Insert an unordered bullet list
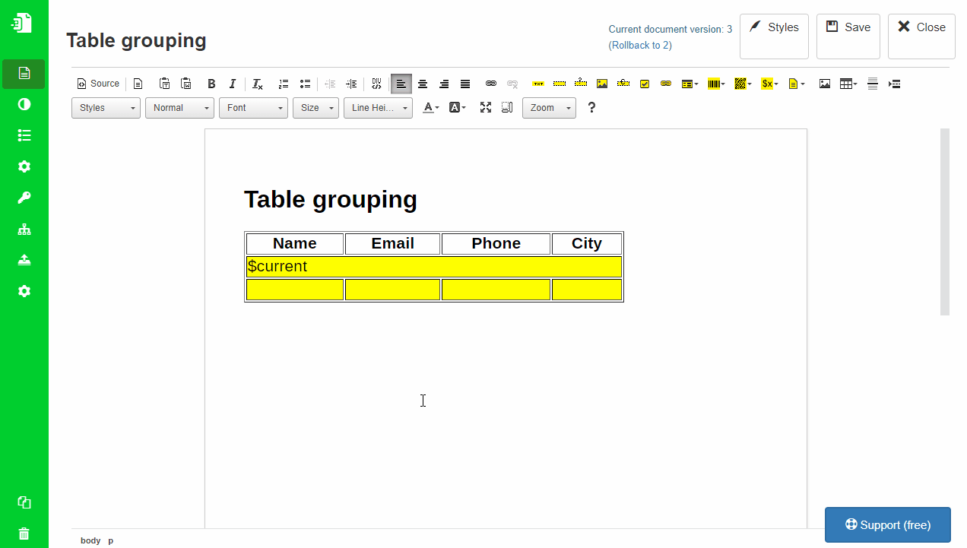 pos(305,84)
